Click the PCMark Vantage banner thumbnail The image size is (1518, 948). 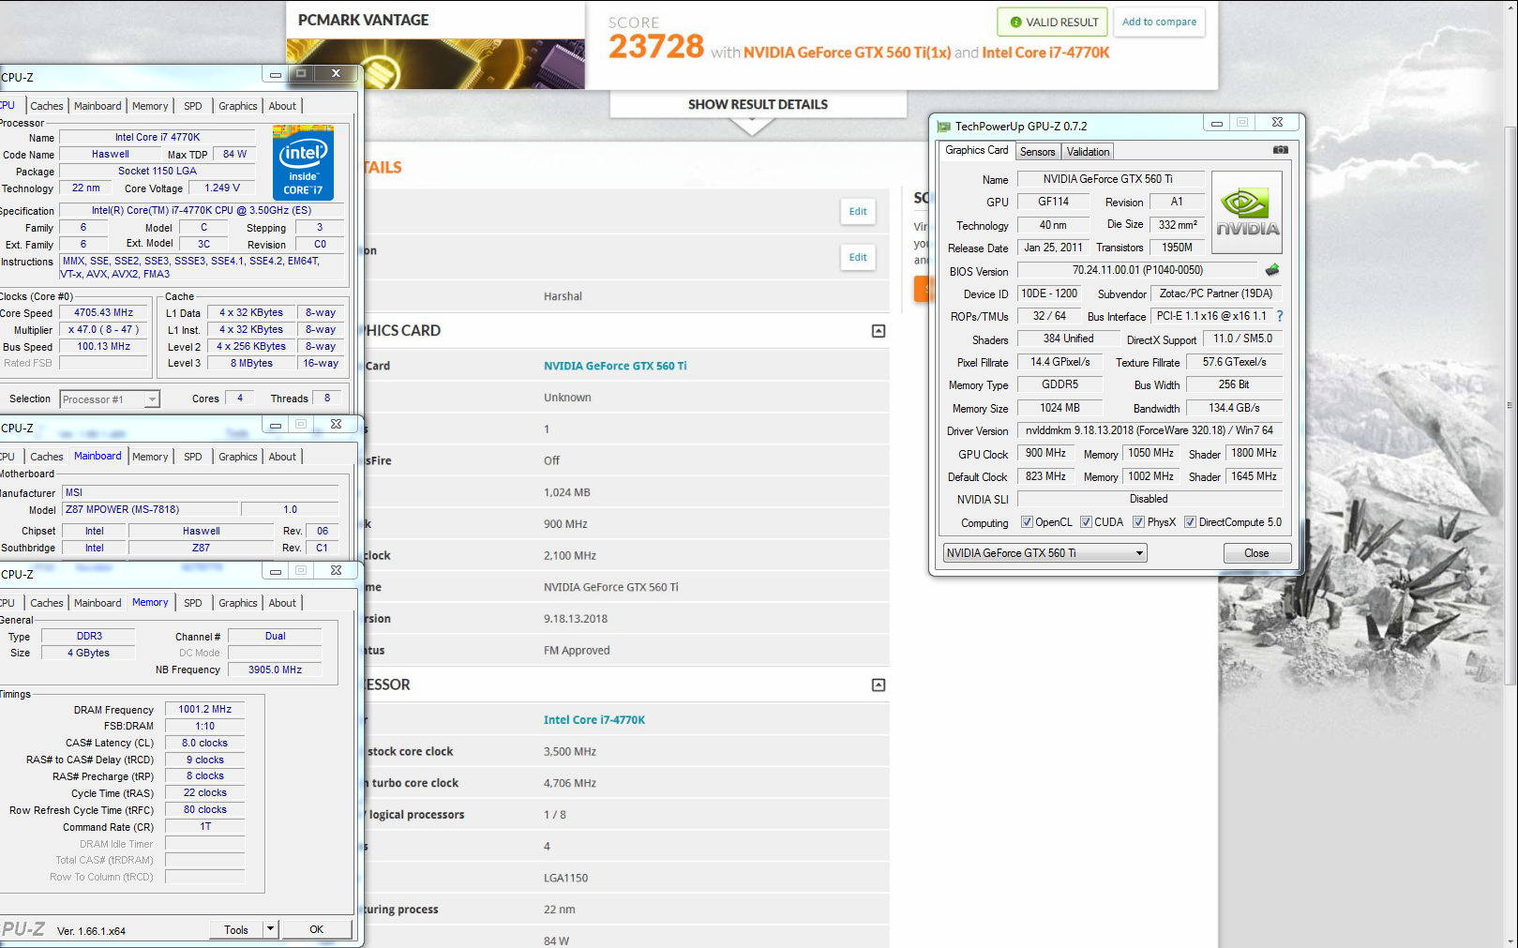pos(435,64)
